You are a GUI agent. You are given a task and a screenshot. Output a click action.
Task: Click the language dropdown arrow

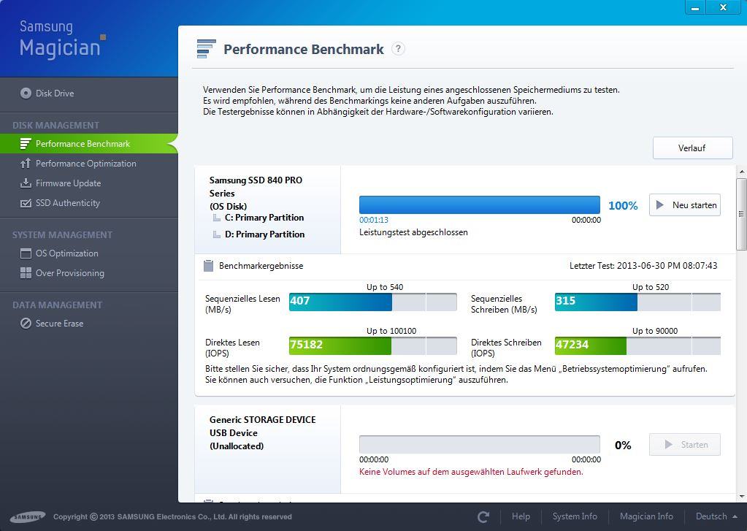(x=735, y=516)
